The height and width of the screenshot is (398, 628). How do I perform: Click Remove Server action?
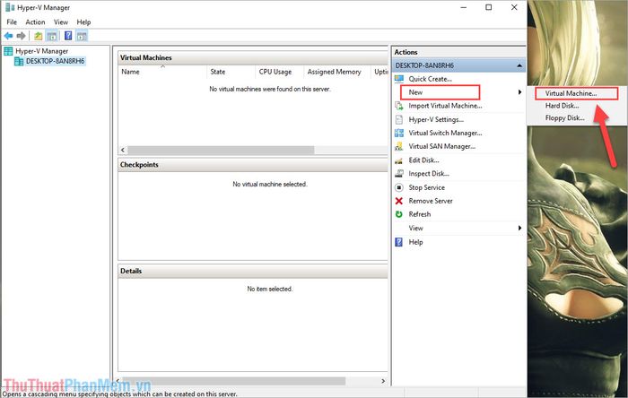click(x=431, y=201)
